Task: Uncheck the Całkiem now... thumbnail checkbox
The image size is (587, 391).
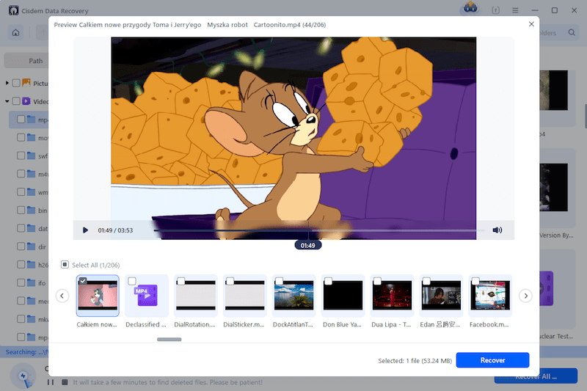Action: pyautogui.click(x=83, y=281)
